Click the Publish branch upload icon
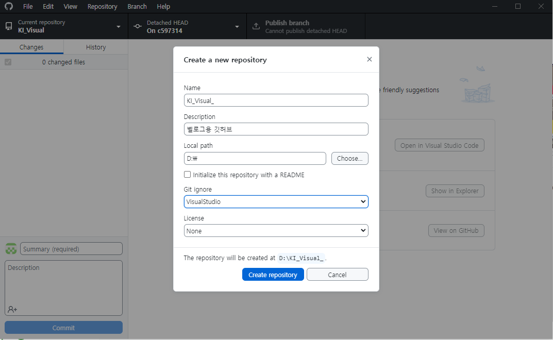Image resolution: width=553 pixels, height=340 pixels. click(x=256, y=26)
